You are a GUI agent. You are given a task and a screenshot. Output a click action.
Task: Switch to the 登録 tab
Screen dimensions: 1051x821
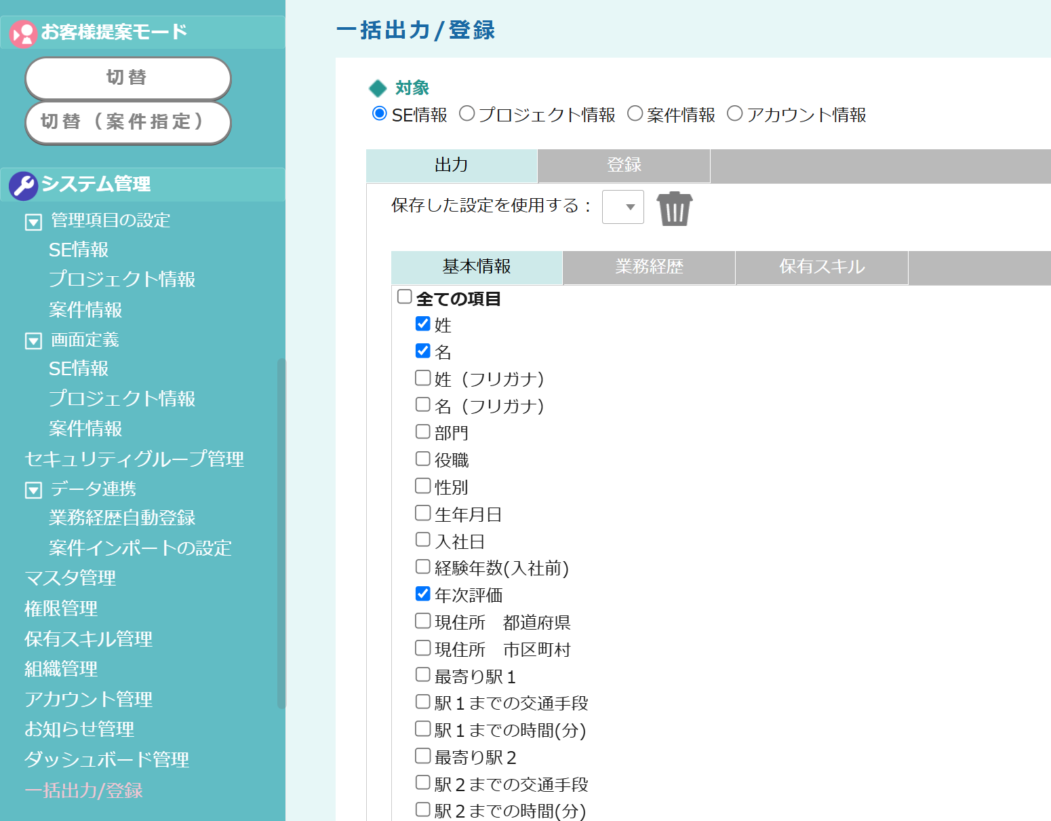[623, 166]
